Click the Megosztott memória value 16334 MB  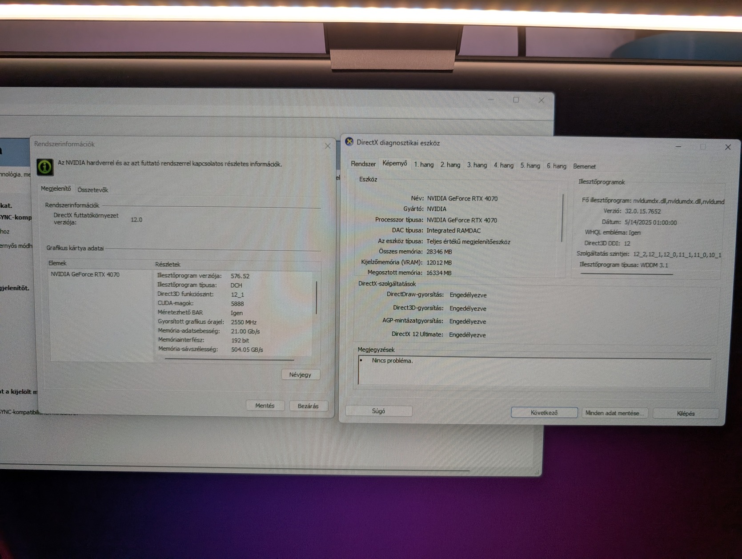pyautogui.click(x=439, y=273)
